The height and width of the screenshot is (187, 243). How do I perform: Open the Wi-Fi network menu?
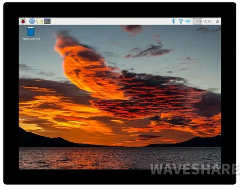point(181,21)
